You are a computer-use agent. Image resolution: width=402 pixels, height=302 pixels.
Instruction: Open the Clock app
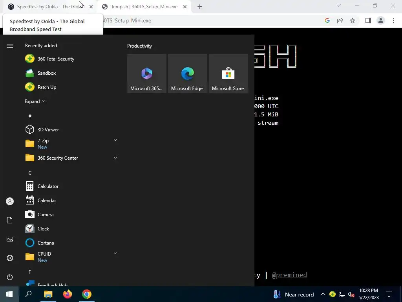coord(71,228)
